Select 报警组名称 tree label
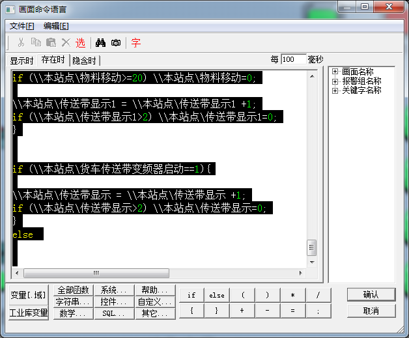Screen dimensions: 409x338 click(x=361, y=81)
